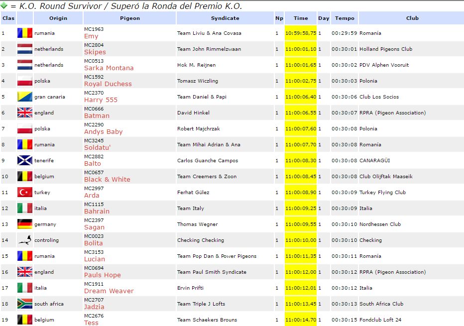
Task: Click the Netherlands flag in Sarka Montana row
Action: [x=25, y=65]
